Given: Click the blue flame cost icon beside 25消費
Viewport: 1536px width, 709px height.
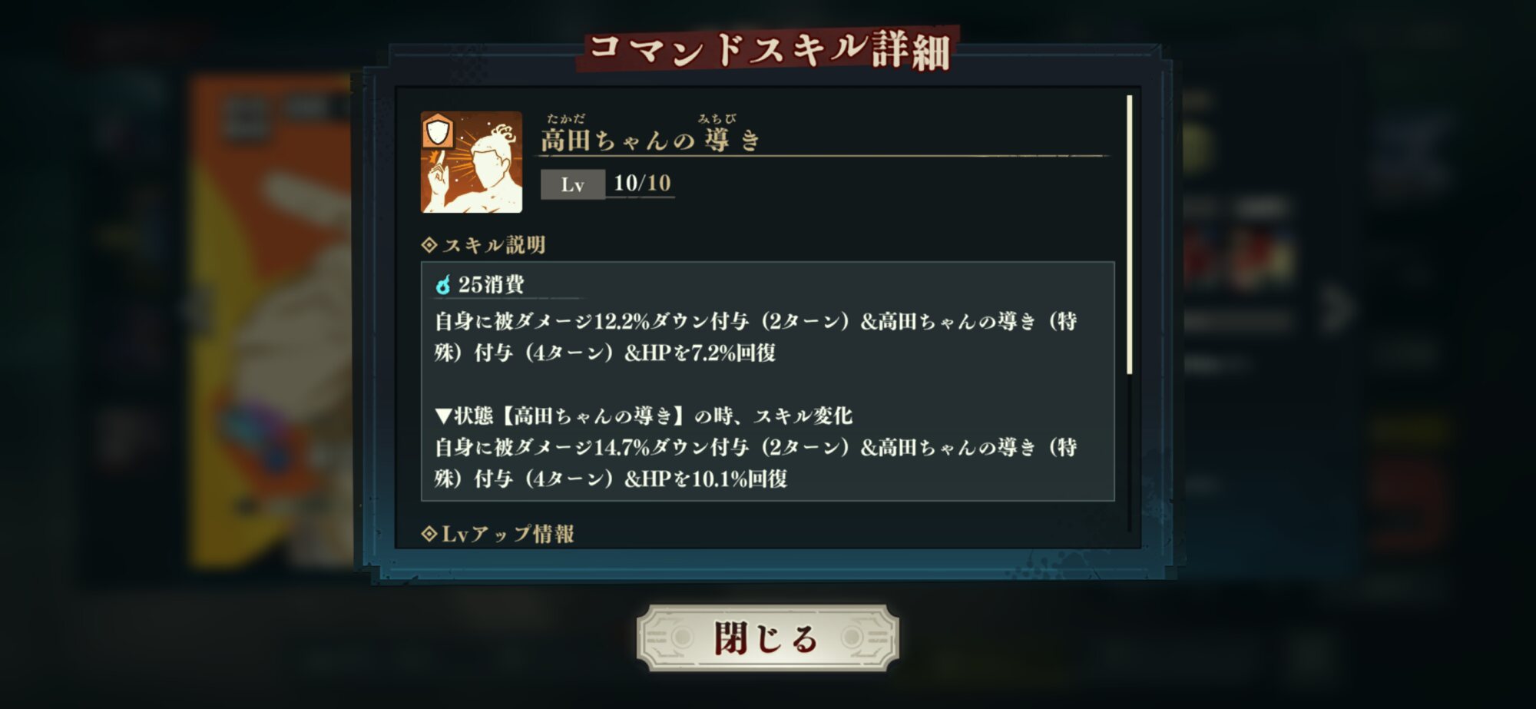Looking at the screenshot, I should [443, 285].
